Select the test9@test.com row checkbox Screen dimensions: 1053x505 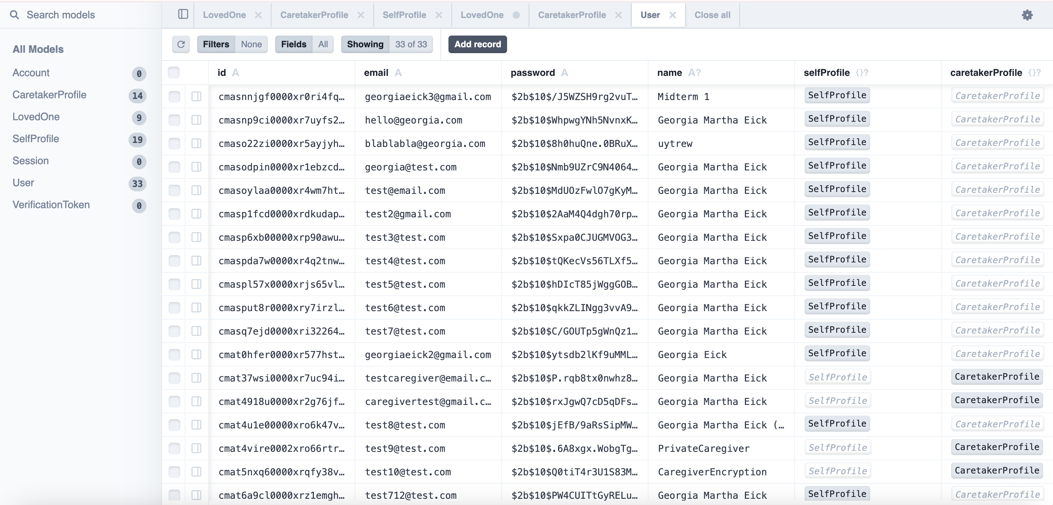[x=174, y=449]
